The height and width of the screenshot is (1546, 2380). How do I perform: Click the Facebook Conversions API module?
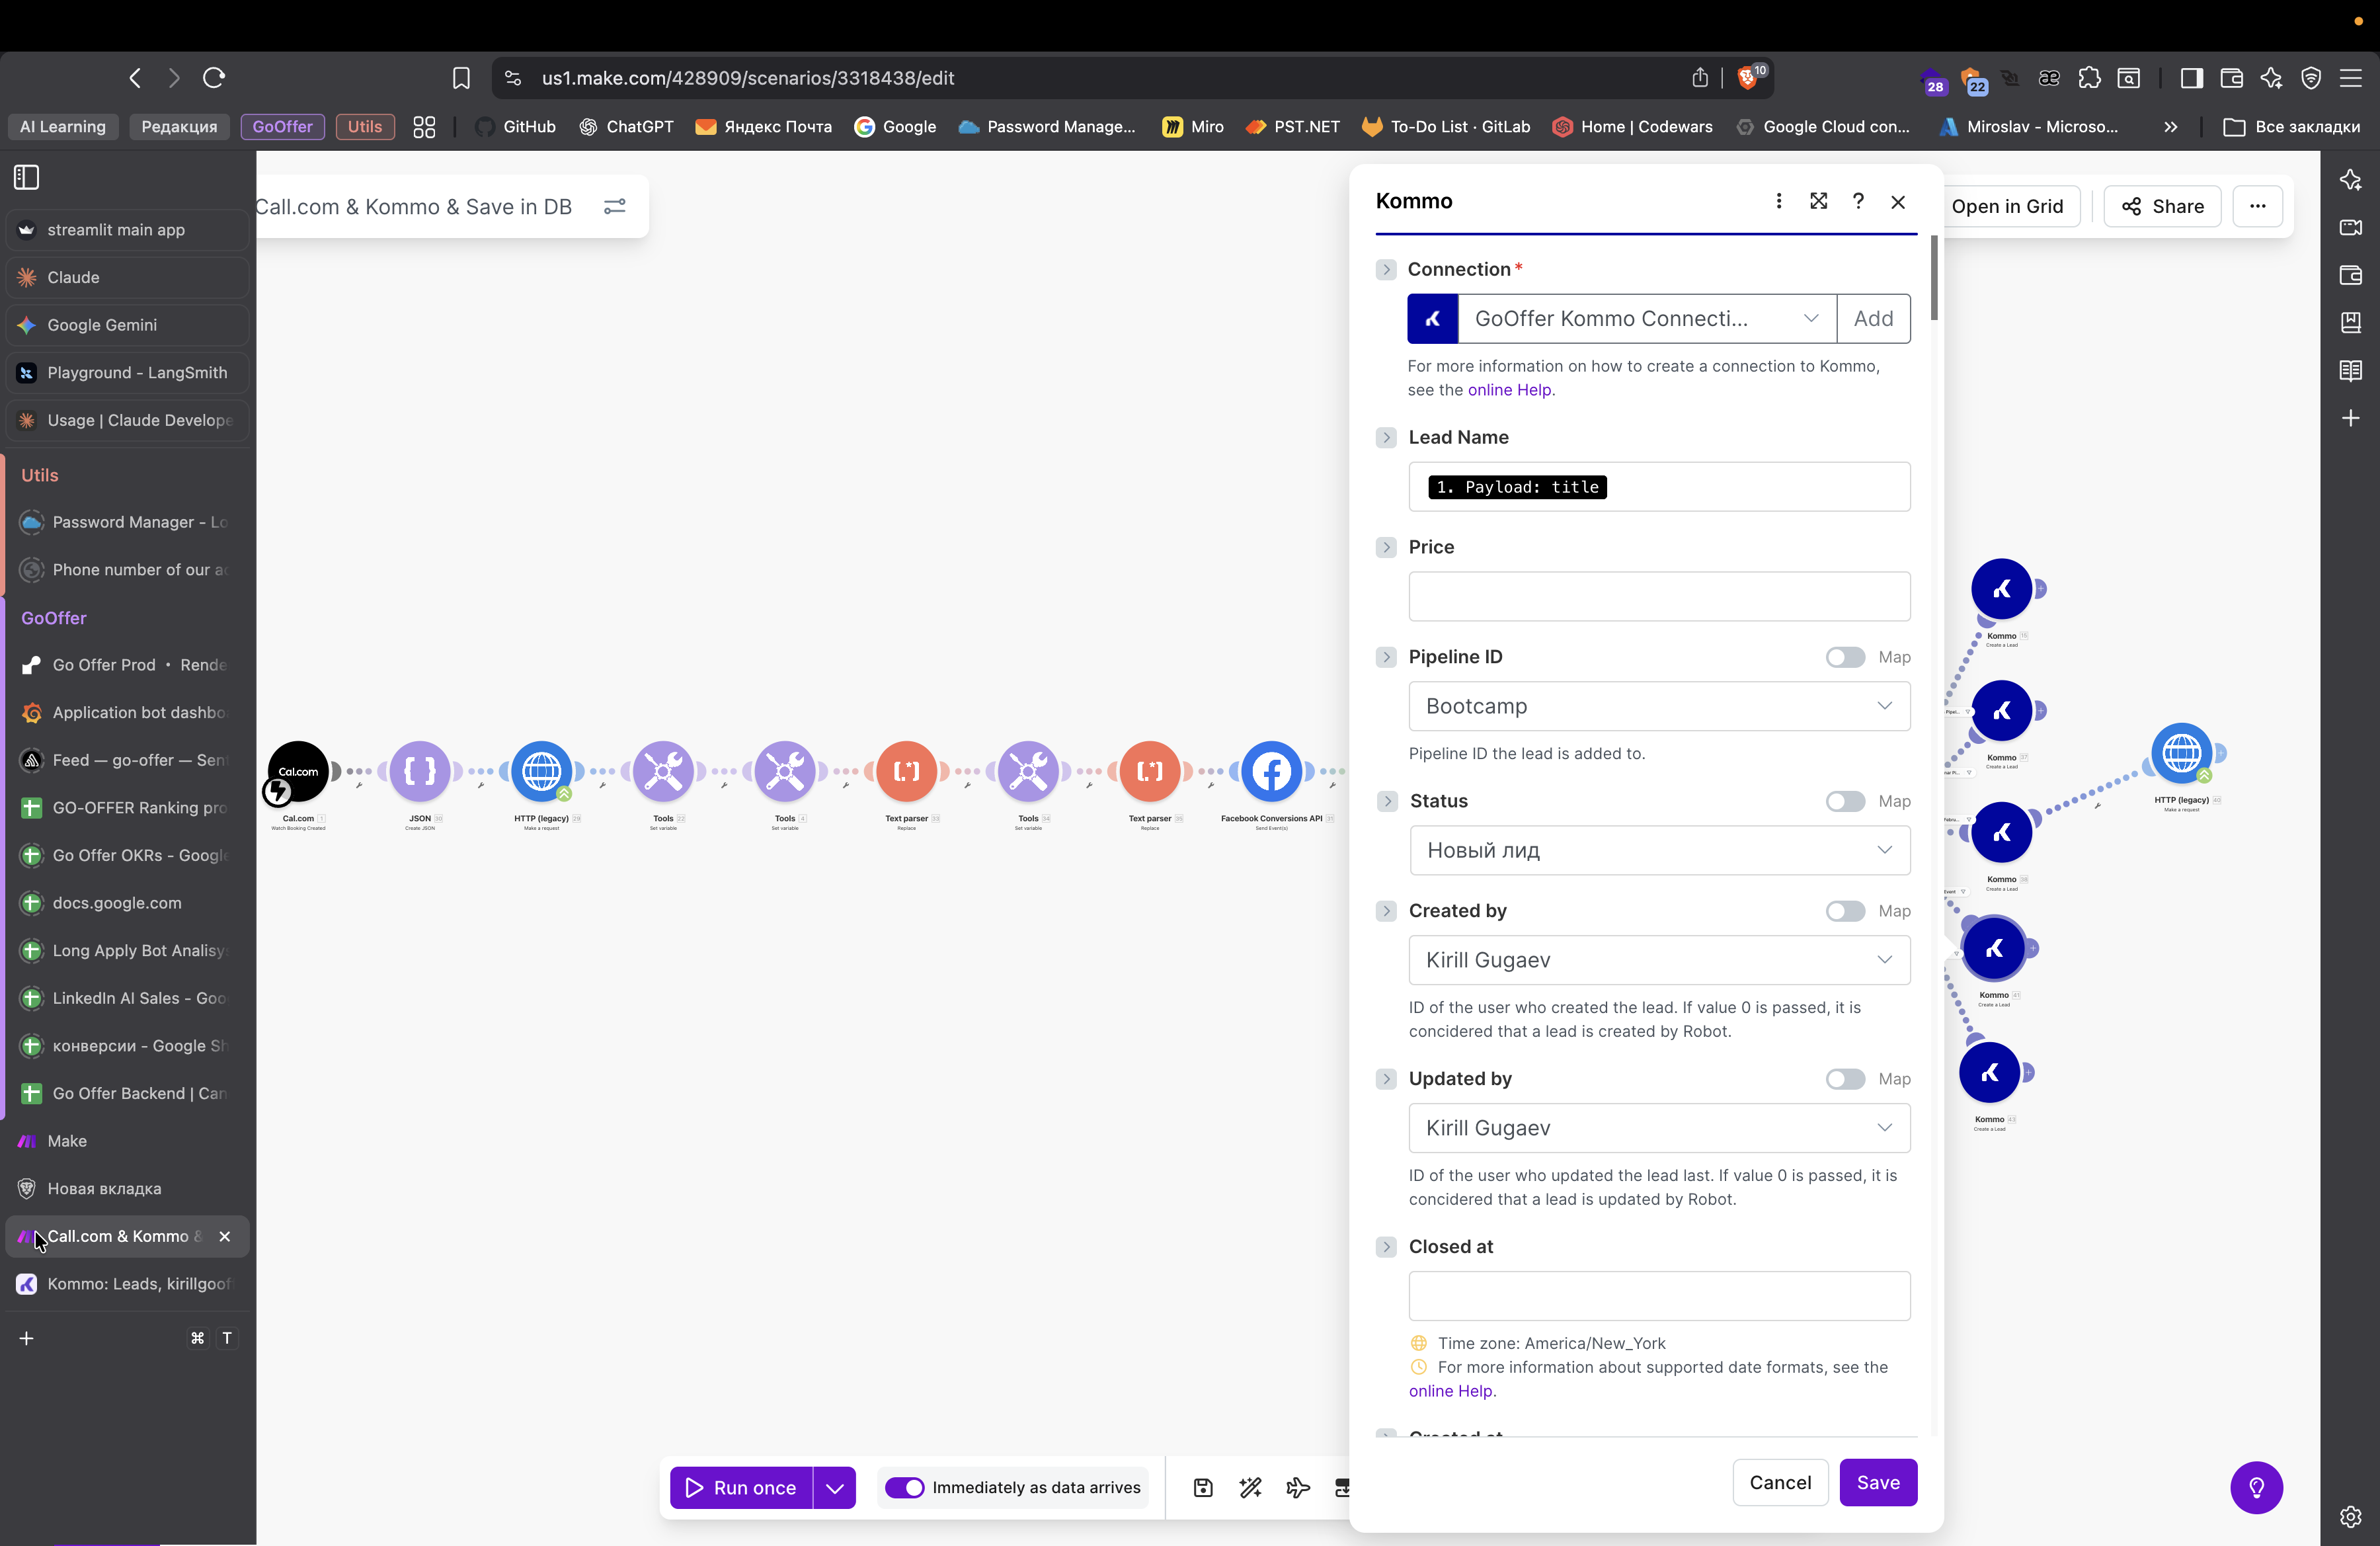1271,771
